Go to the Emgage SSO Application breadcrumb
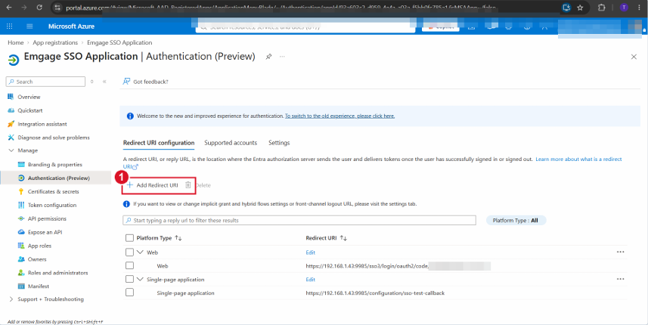The width and height of the screenshot is (648, 325). [x=119, y=42]
